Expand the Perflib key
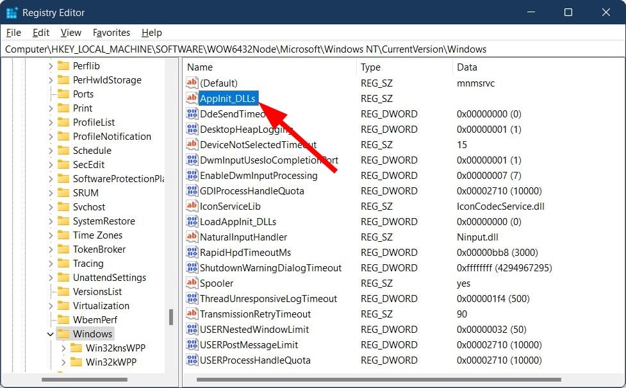626x388 pixels. 51,66
